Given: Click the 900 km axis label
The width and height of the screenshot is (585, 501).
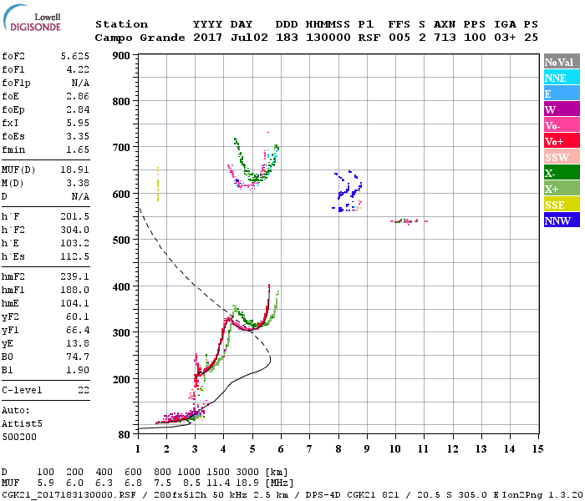Looking at the screenshot, I should pos(121,56).
